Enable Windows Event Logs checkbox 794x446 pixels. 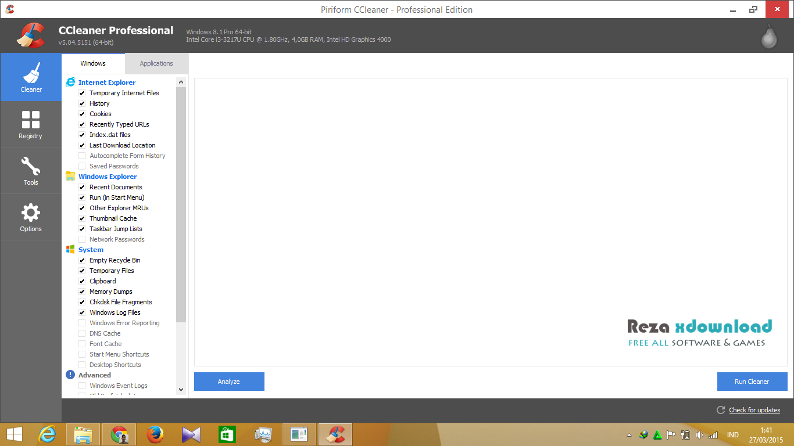coord(82,386)
